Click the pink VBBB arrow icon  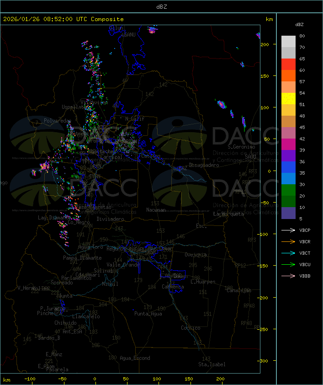pyautogui.click(x=288, y=276)
